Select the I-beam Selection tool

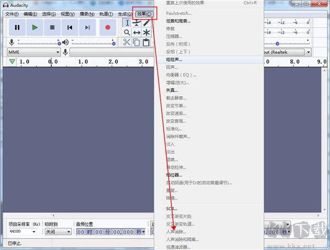[127, 23]
